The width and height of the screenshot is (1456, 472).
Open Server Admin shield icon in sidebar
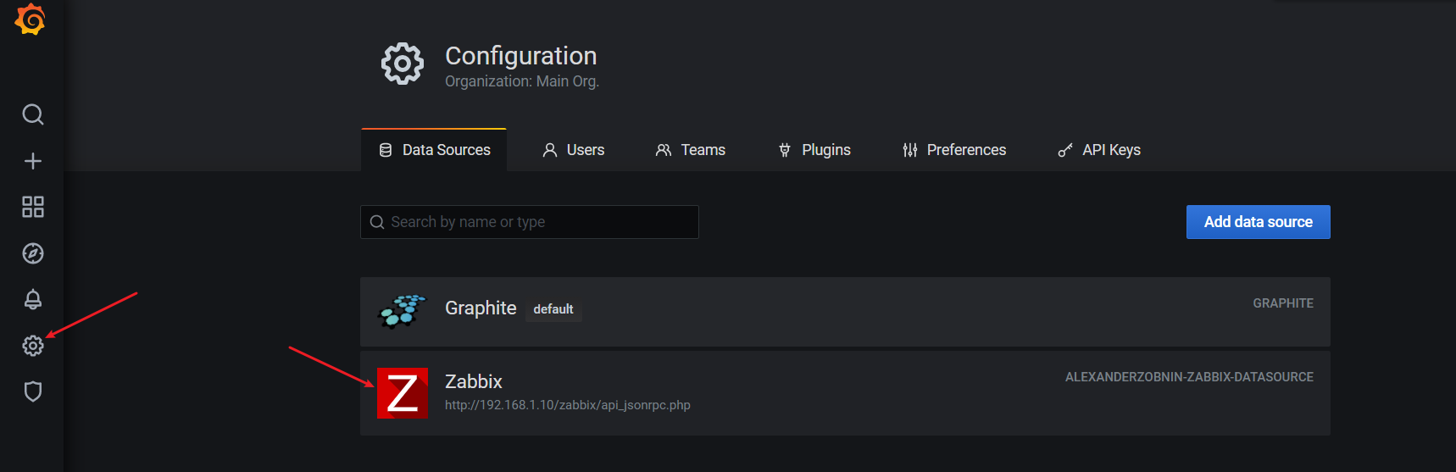coord(33,391)
